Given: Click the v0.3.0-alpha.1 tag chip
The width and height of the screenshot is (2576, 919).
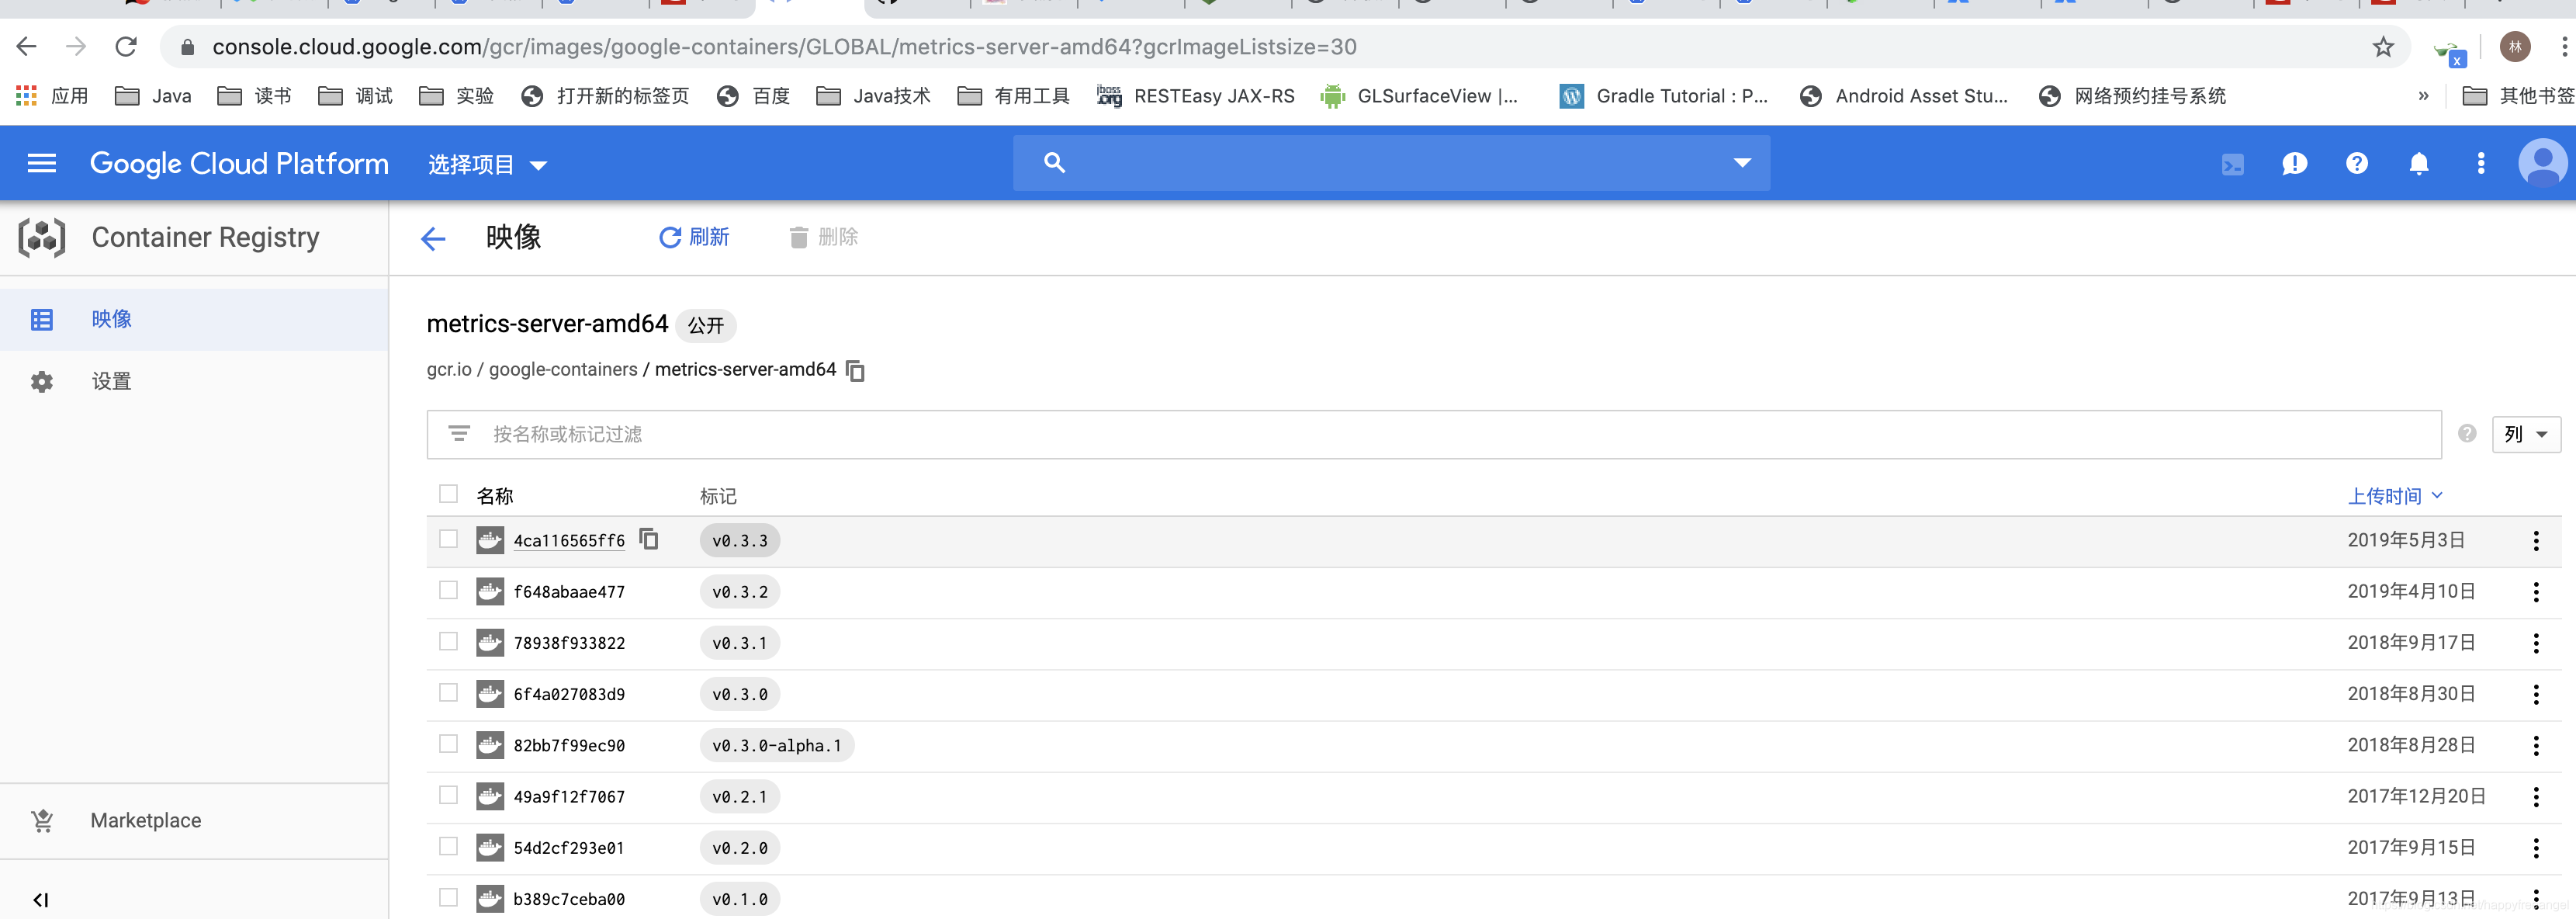Looking at the screenshot, I should coord(777,746).
